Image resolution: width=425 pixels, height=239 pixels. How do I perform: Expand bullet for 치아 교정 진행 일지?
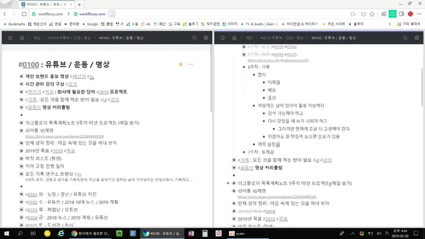[x=21, y=166]
